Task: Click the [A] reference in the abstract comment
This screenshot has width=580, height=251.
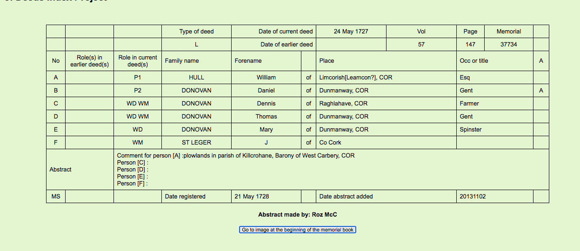Action: click(x=176, y=156)
